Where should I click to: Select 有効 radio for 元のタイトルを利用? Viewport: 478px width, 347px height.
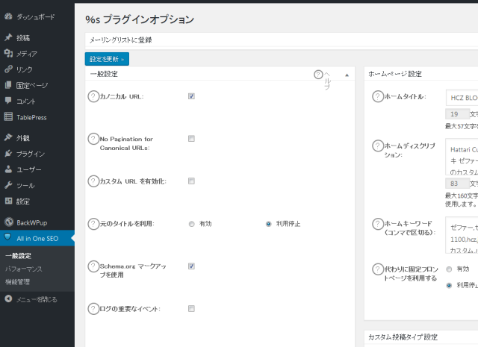(x=191, y=224)
